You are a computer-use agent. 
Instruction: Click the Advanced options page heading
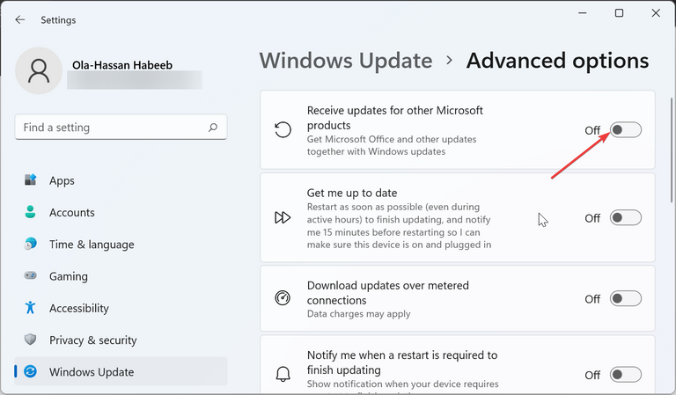click(x=557, y=61)
